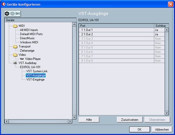The width and height of the screenshot is (175, 135).
Task: Close the Geräte konfigurieren dialog
Action: (171, 4)
